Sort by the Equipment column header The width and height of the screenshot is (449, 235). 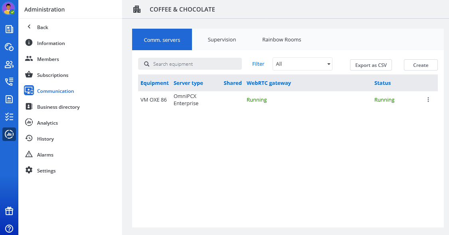point(154,83)
